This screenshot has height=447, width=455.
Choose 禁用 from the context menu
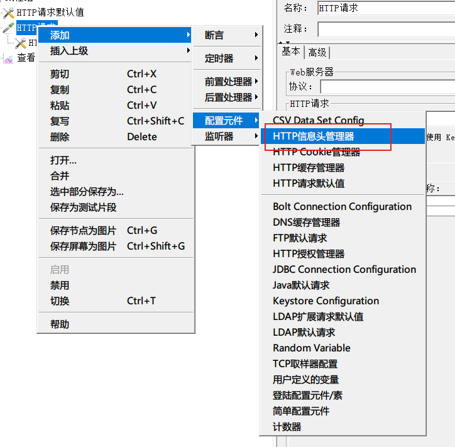[116, 285]
